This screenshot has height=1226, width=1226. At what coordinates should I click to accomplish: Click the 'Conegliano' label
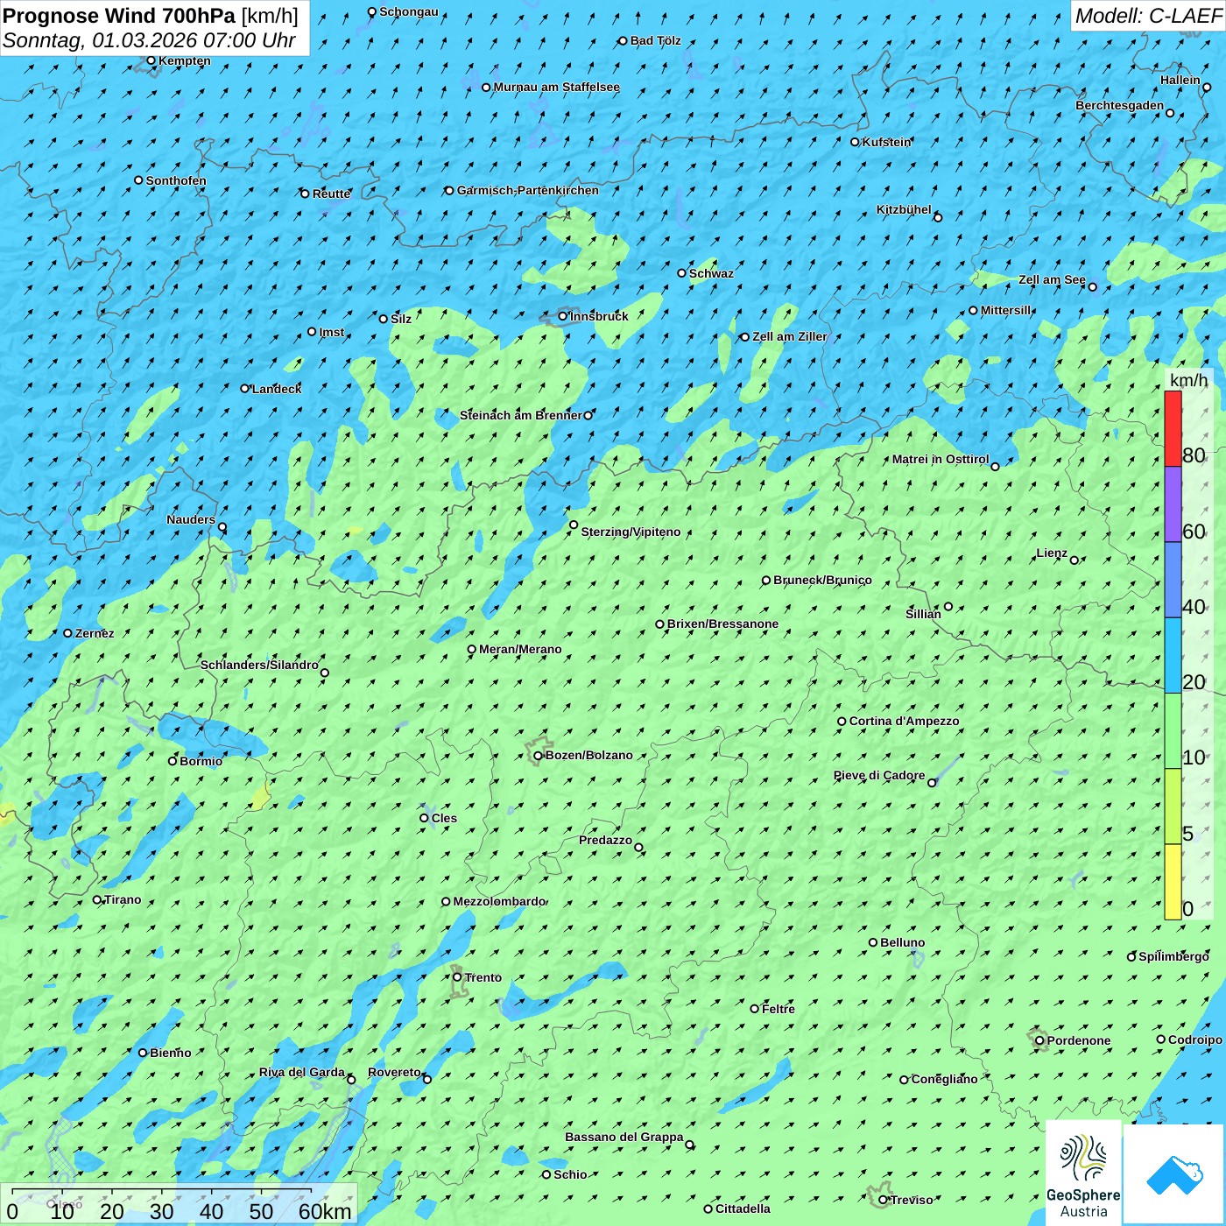click(x=945, y=1079)
